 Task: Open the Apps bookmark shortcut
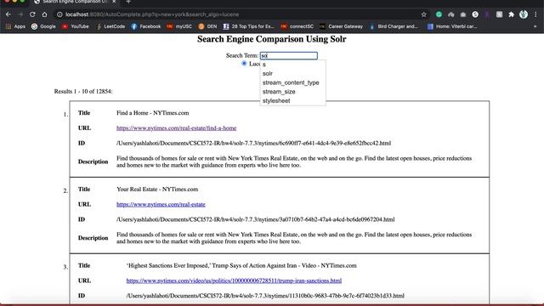[x=16, y=26]
